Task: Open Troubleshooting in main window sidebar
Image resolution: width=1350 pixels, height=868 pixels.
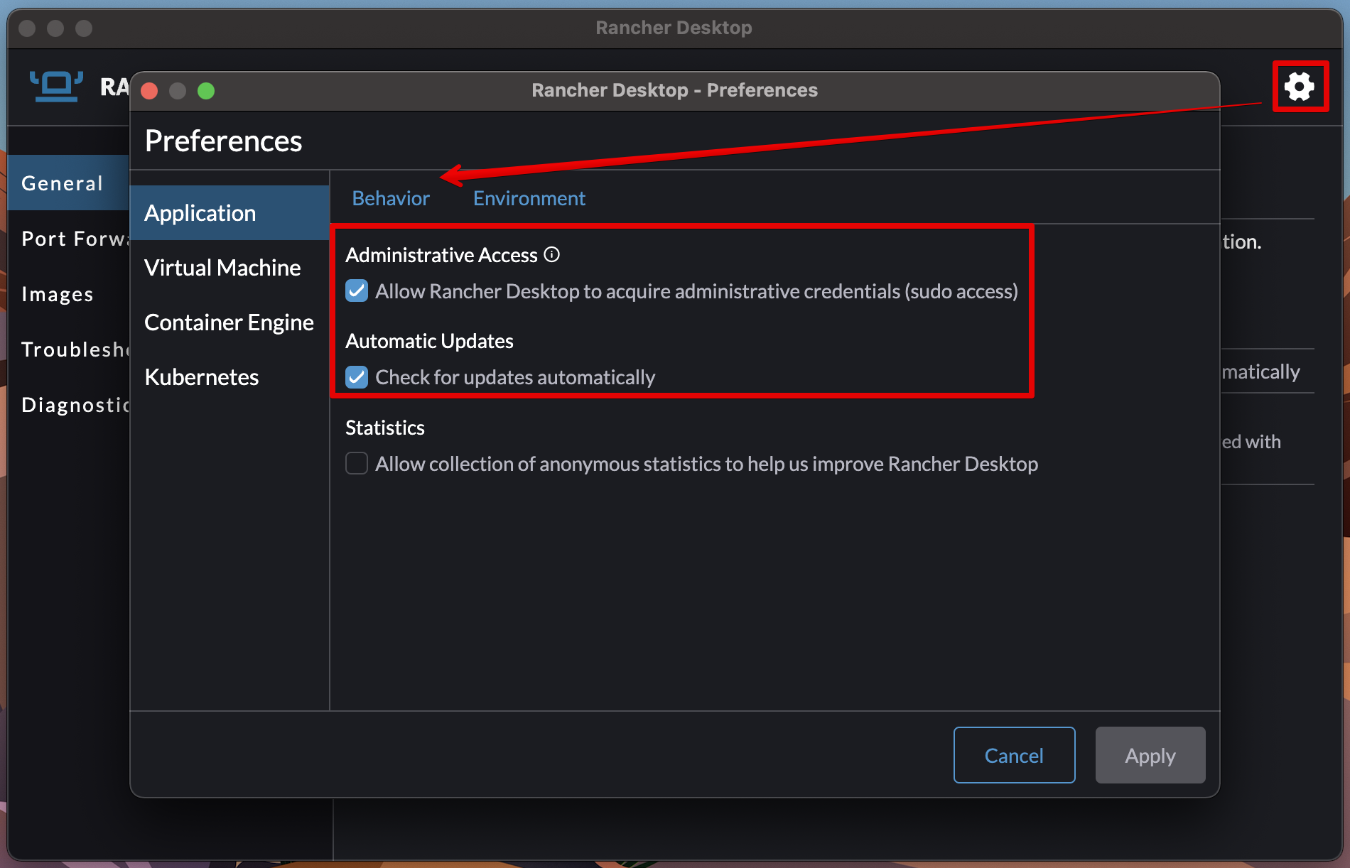Action: pos(69,349)
